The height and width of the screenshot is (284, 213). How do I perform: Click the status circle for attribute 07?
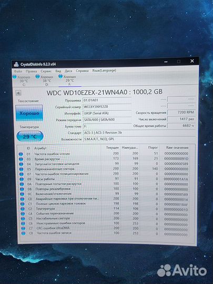(22, 174)
